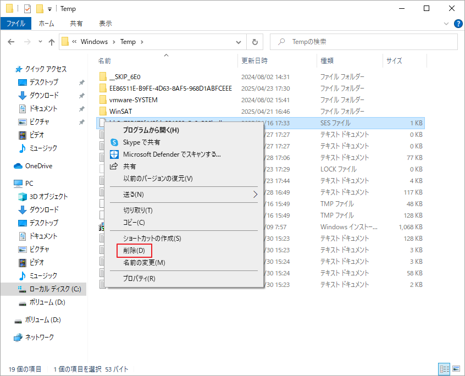
Task: Click the properties checkmark icon in title bar
Action: click(x=27, y=9)
